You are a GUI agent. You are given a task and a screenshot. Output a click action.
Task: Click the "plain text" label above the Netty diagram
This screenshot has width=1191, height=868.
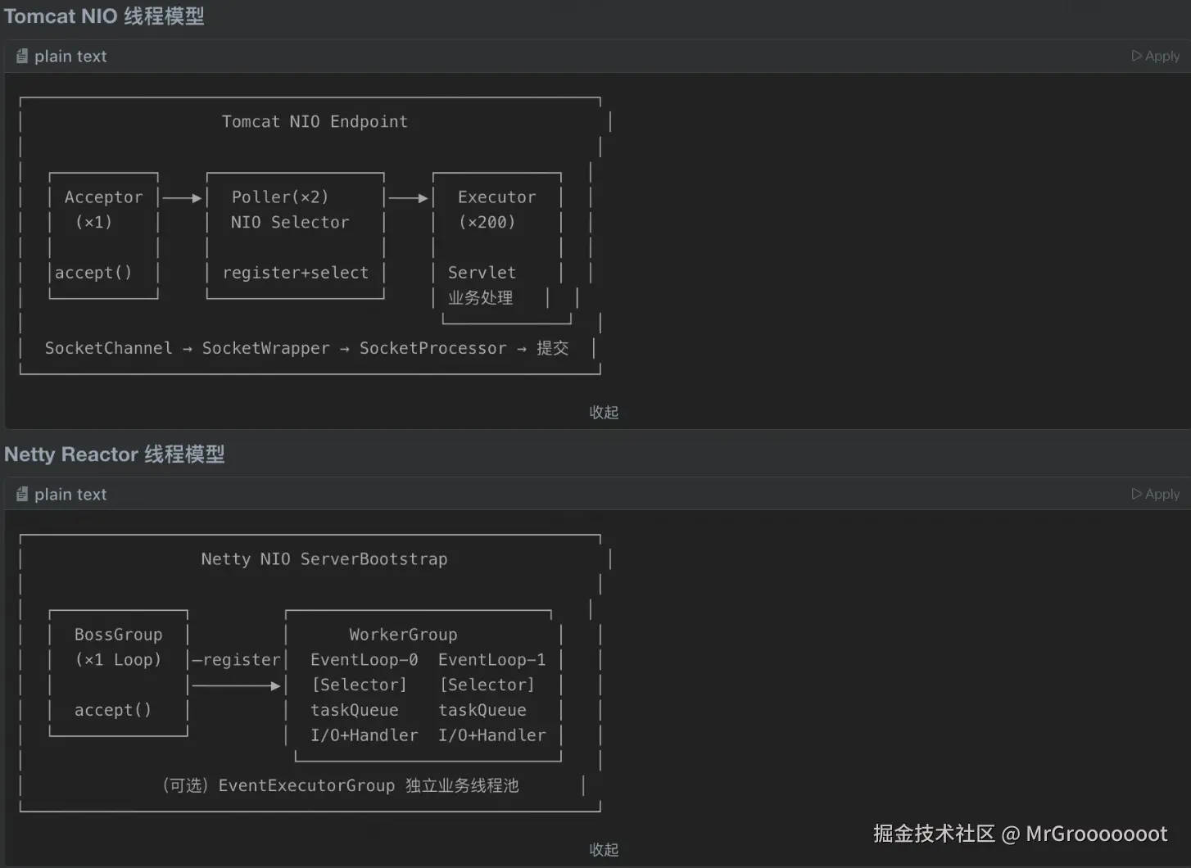pyautogui.click(x=70, y=495)
